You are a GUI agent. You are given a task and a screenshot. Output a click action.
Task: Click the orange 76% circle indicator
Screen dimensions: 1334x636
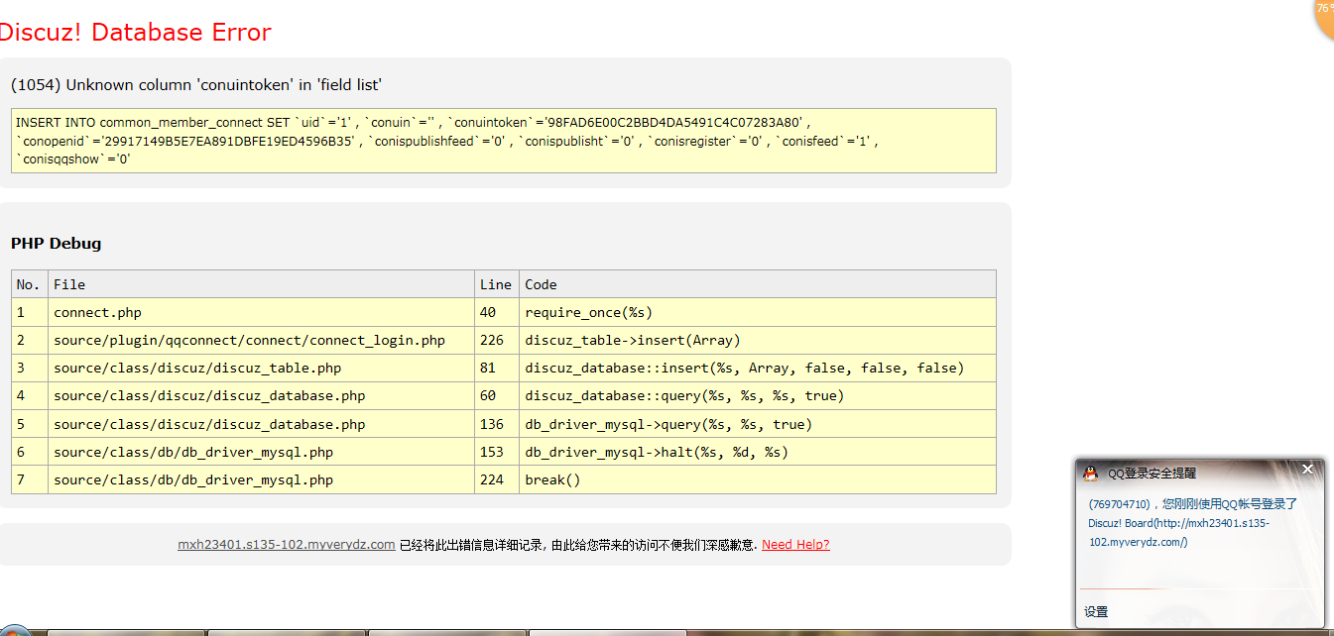(x=1323, y=12)
